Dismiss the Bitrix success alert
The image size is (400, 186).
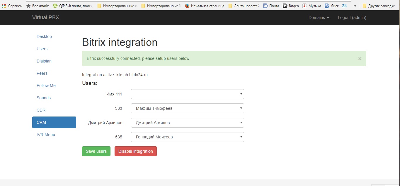coord(360,58)
